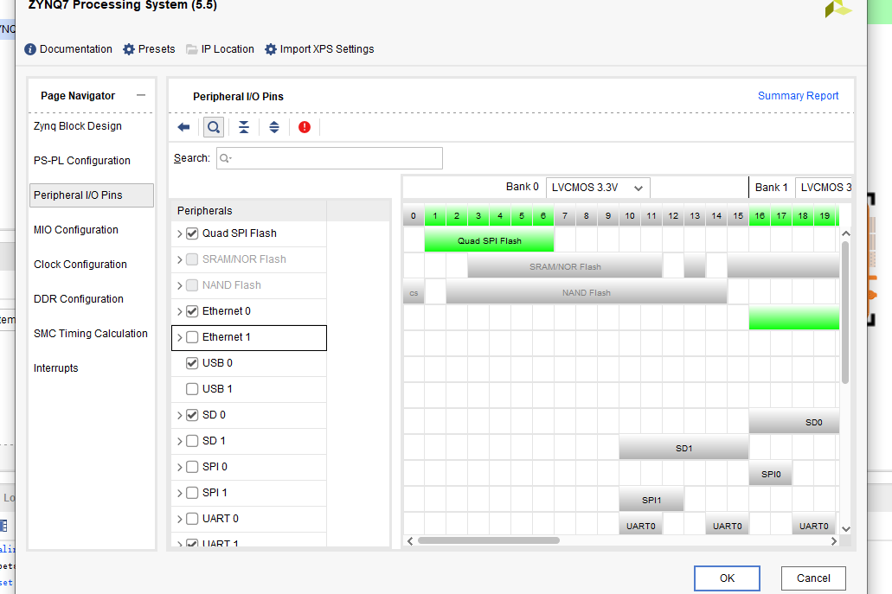Viewport: 892px width, 594px height.
Task: Enable Ethernet 1 checkbox
Action: (x=192, y=338)
